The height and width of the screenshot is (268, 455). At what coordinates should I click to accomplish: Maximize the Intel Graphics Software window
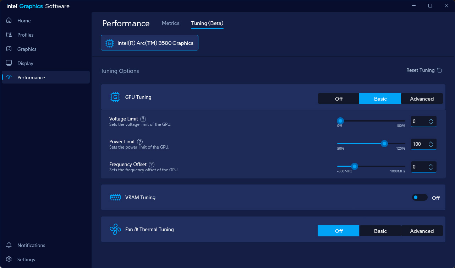point(430,6)
